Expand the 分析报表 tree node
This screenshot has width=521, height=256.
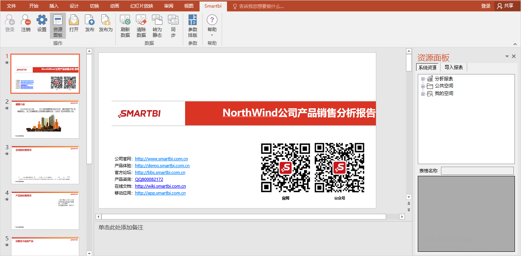click(x=423, y=79)
